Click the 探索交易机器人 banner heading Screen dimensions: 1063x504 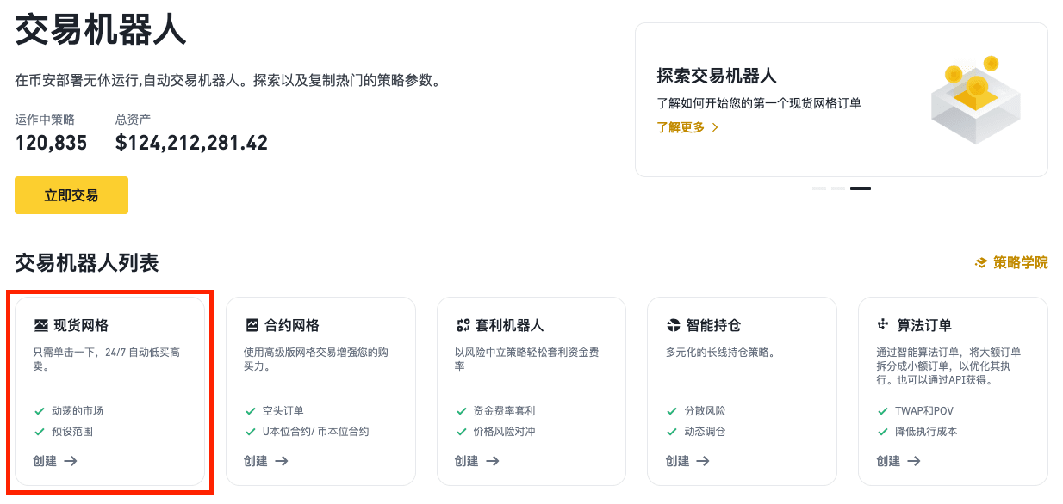click(717, 76)
